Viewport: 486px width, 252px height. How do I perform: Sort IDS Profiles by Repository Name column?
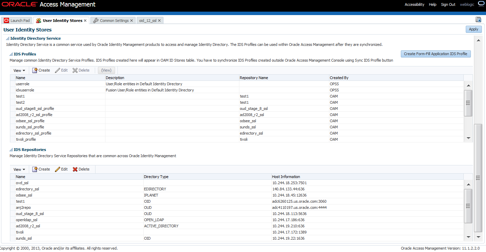click(284, 78)
